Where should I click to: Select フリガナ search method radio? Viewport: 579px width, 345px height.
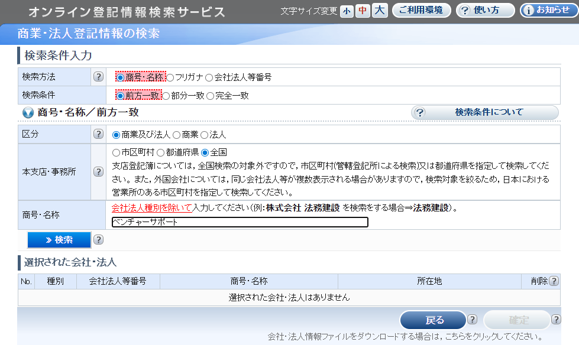[170, 77]
